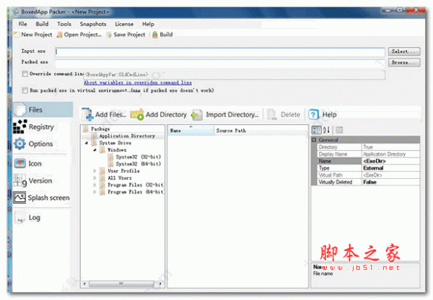Click the Add Directory icon

tap(137, 115)
